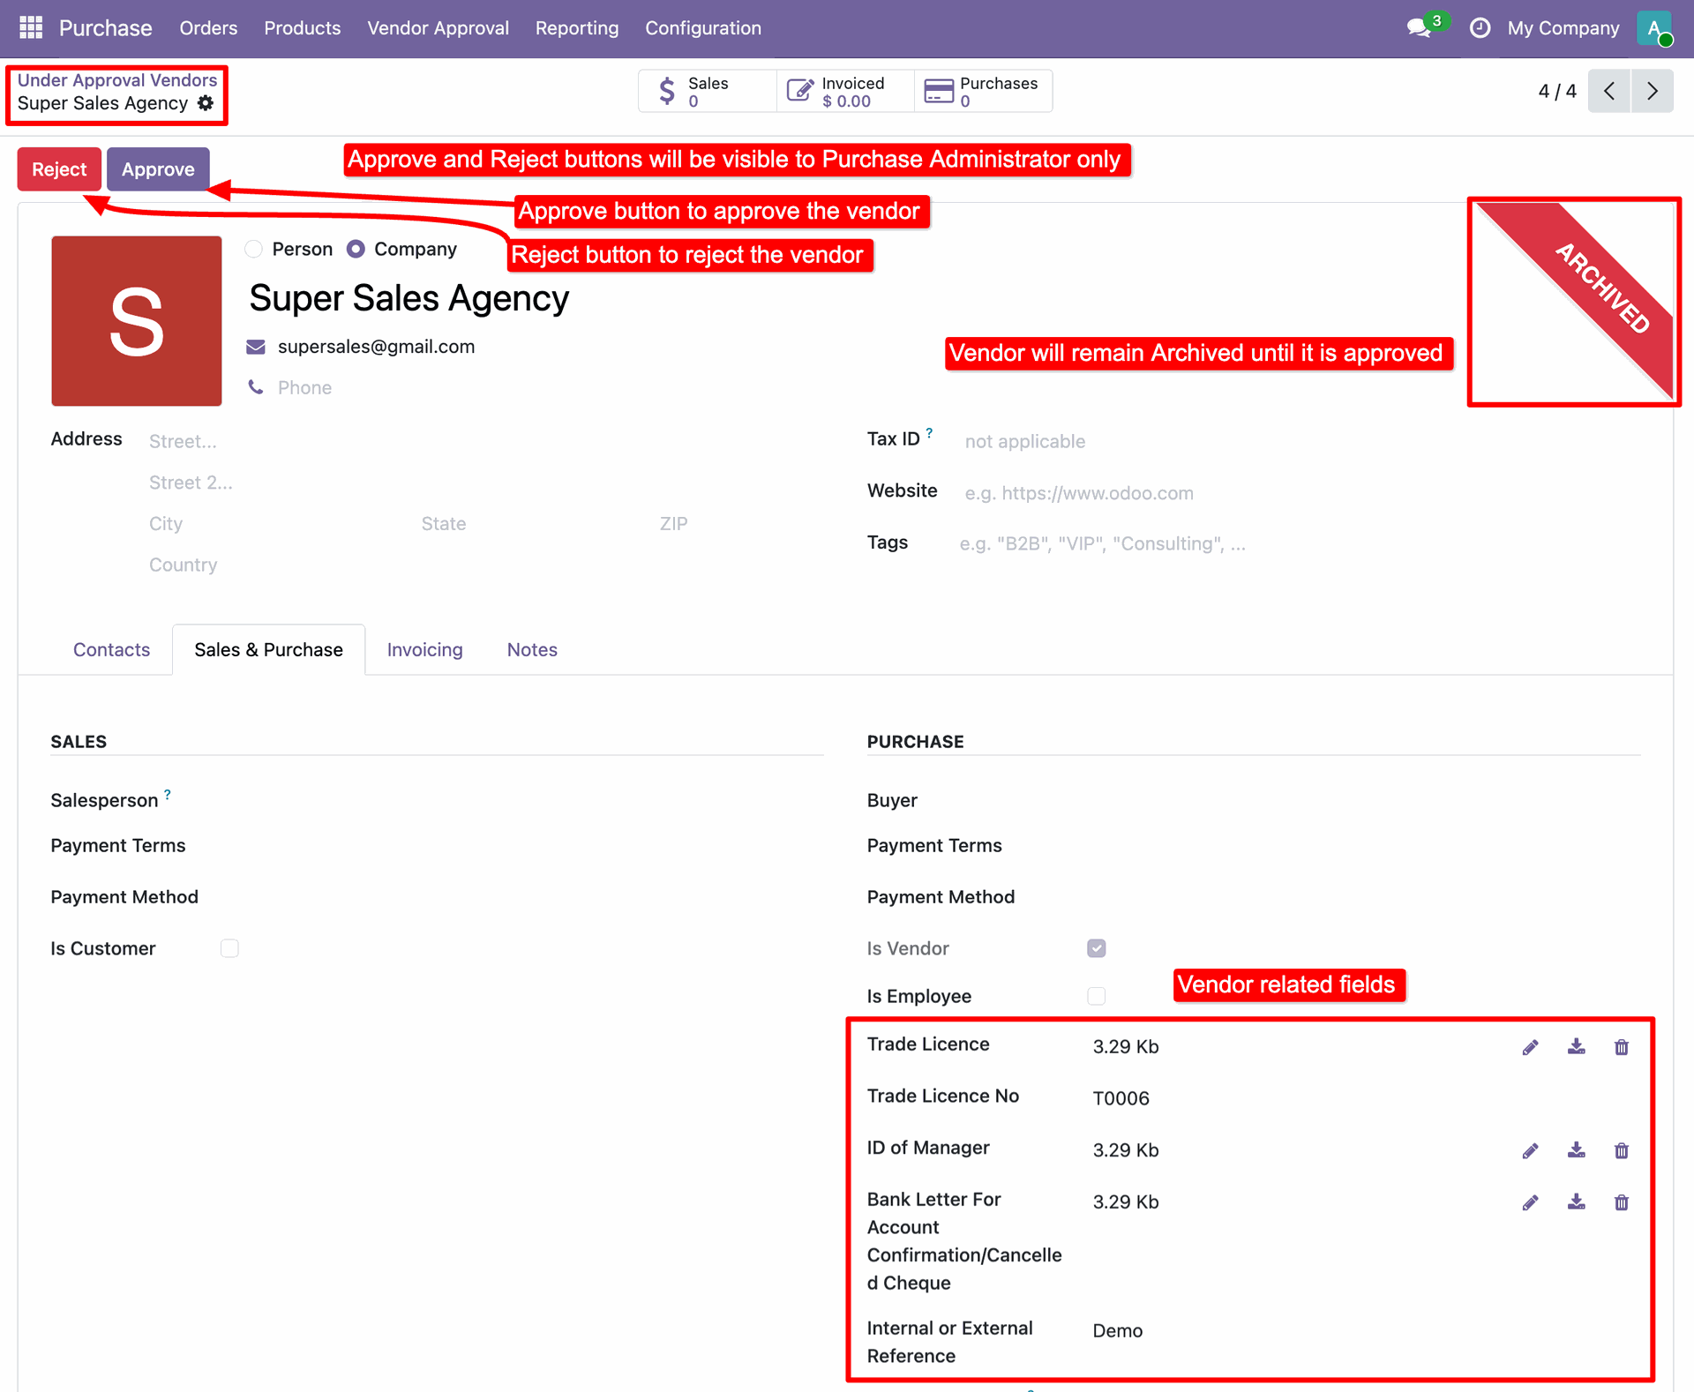This screenshot has width=1694, height=1392.
Task: Delete the Bank Letter attachment with trash icon
Action: 1621,1202
